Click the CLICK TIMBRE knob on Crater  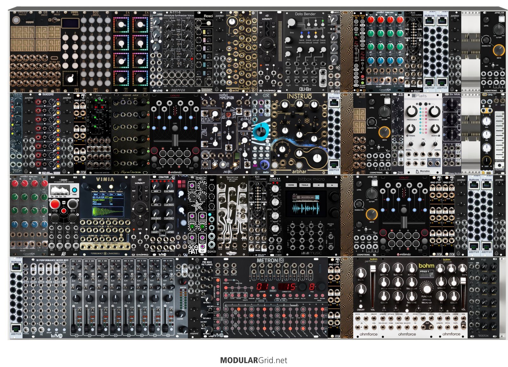169,185
